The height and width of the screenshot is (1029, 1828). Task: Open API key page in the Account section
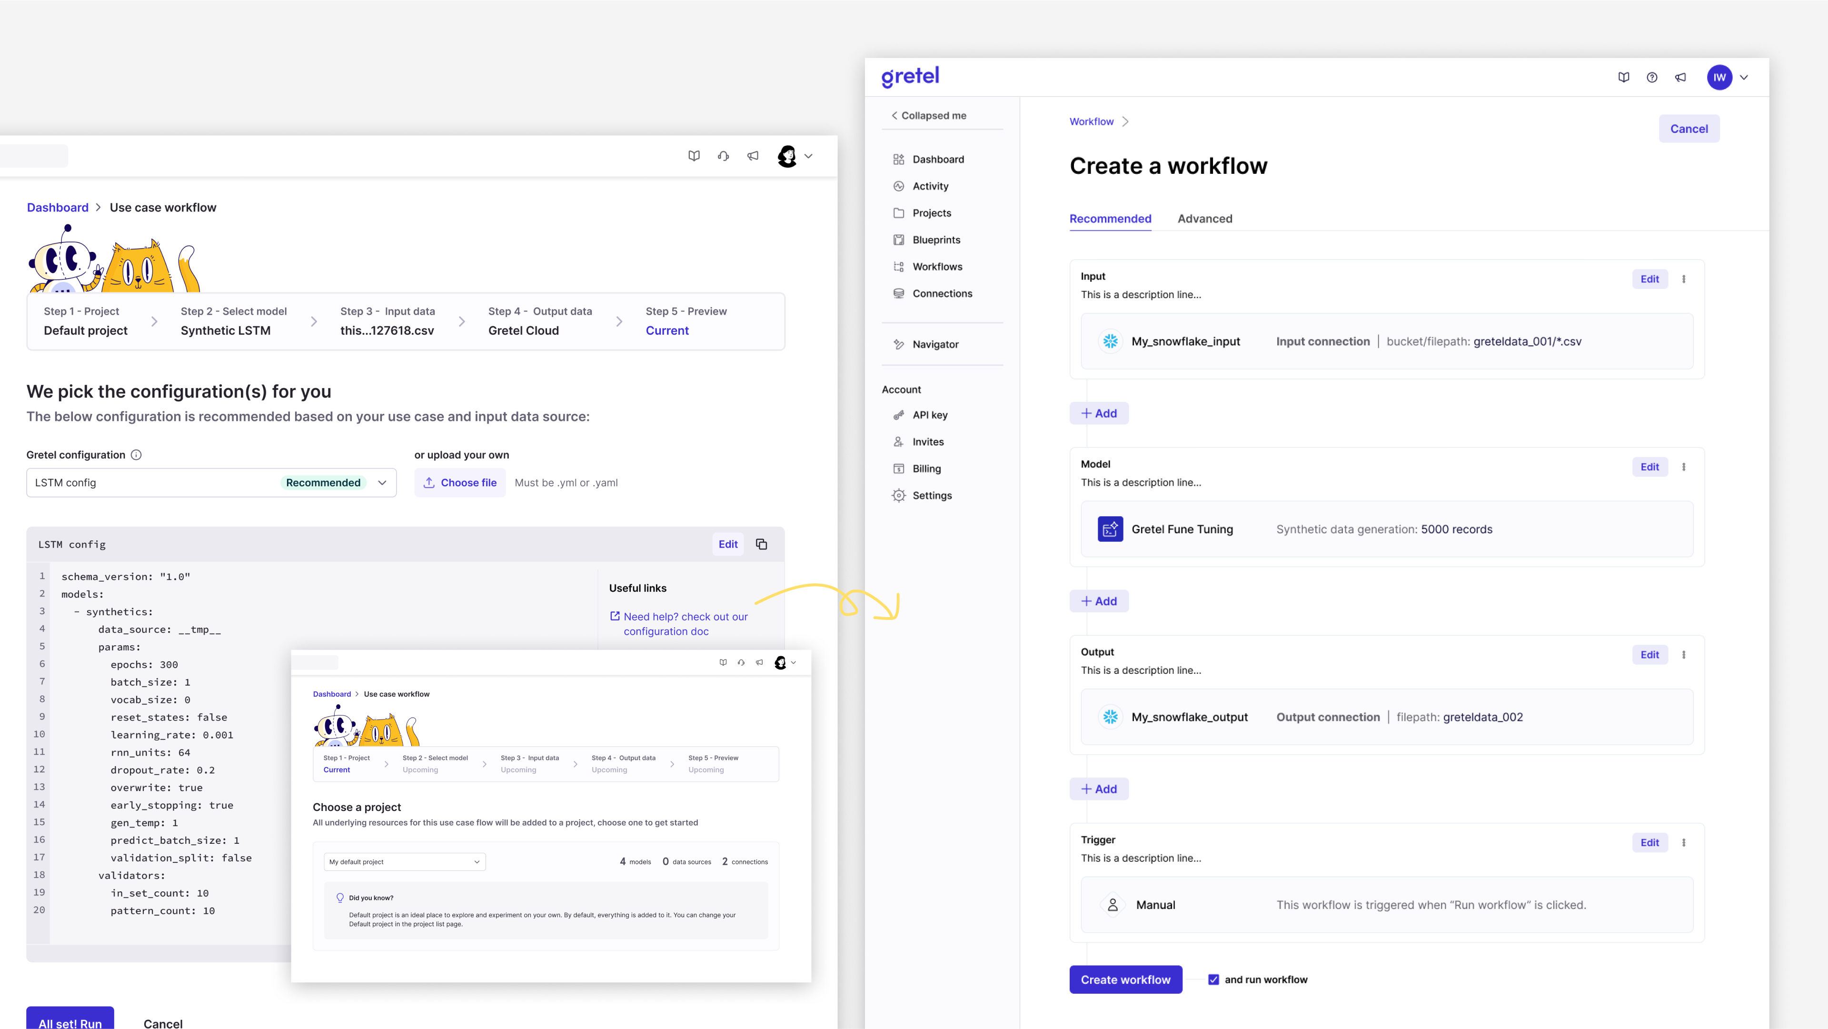tap(930, 415)
